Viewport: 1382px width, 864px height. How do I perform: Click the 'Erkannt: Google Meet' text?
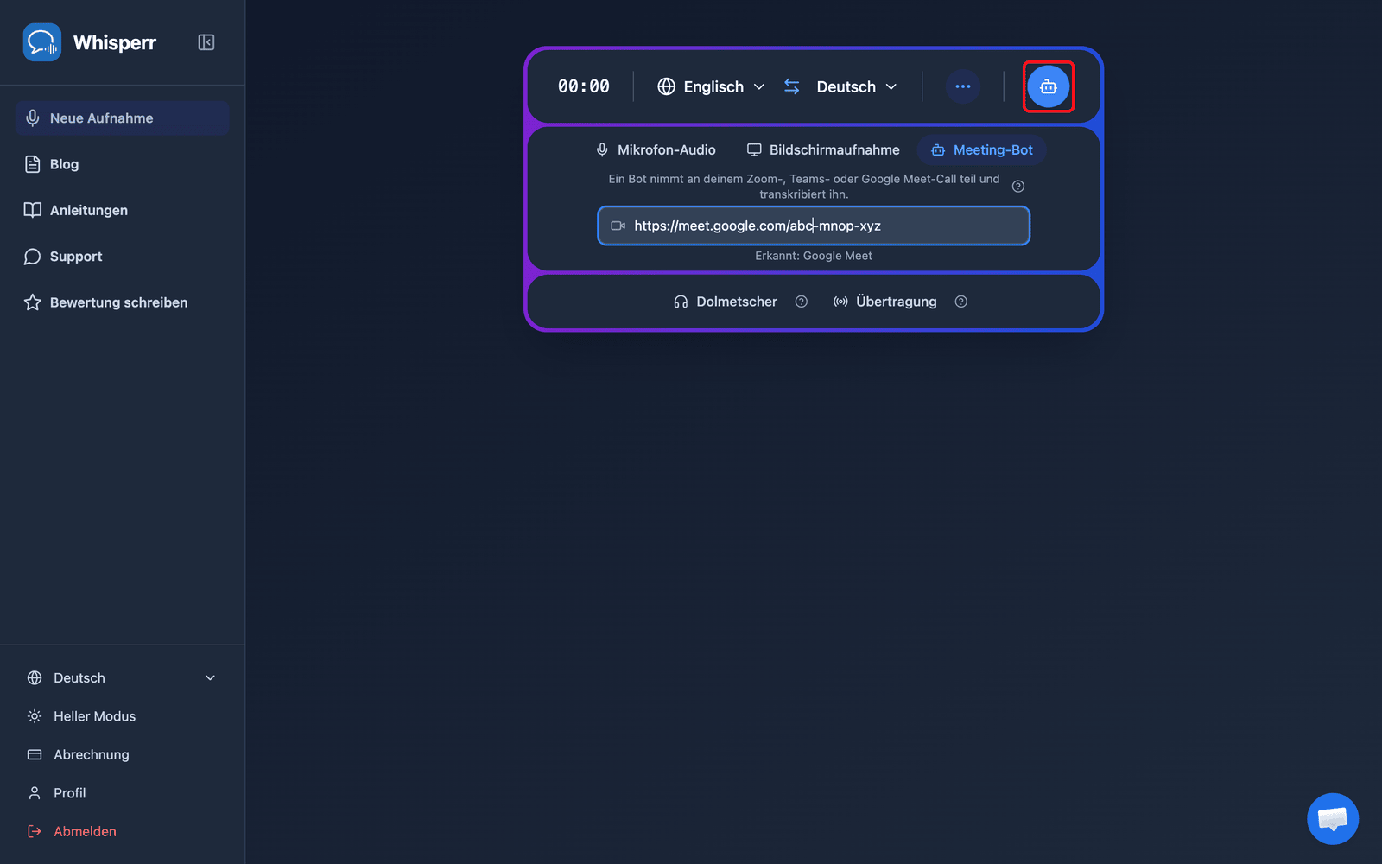coord(814,256)
